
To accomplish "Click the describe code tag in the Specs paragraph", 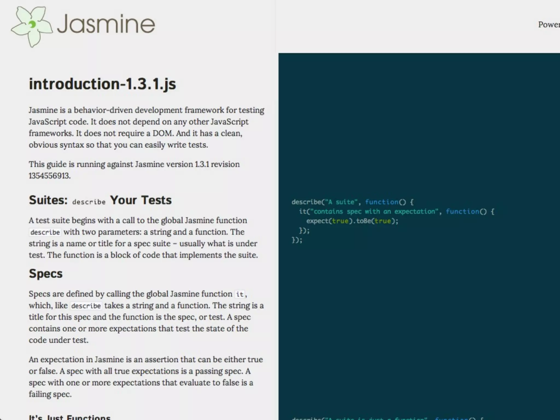I will (86, 306).
